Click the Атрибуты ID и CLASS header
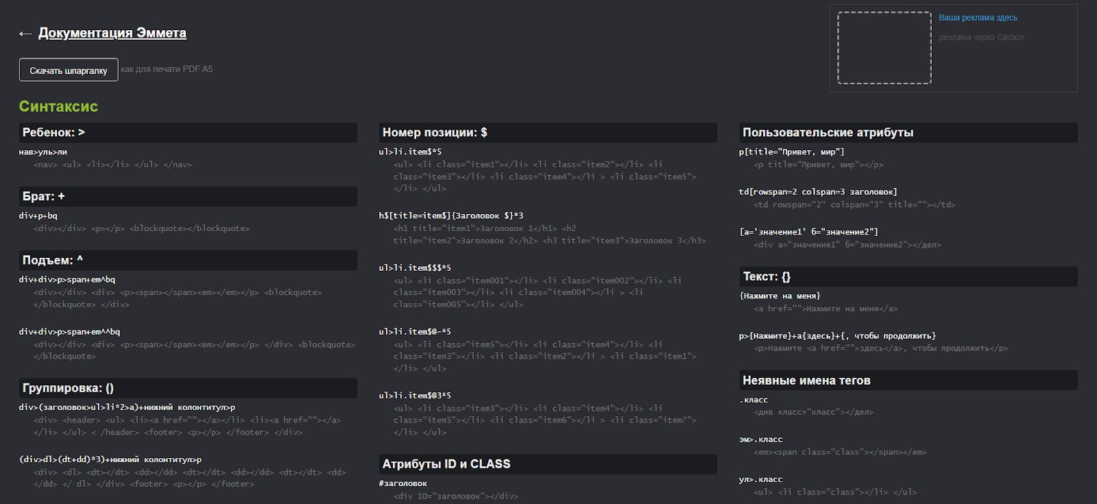Viewport: 1097px width, 504px height. tap(548, 464)
